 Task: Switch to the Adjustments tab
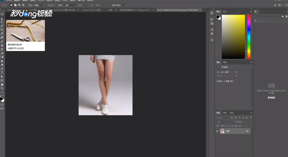225,62
